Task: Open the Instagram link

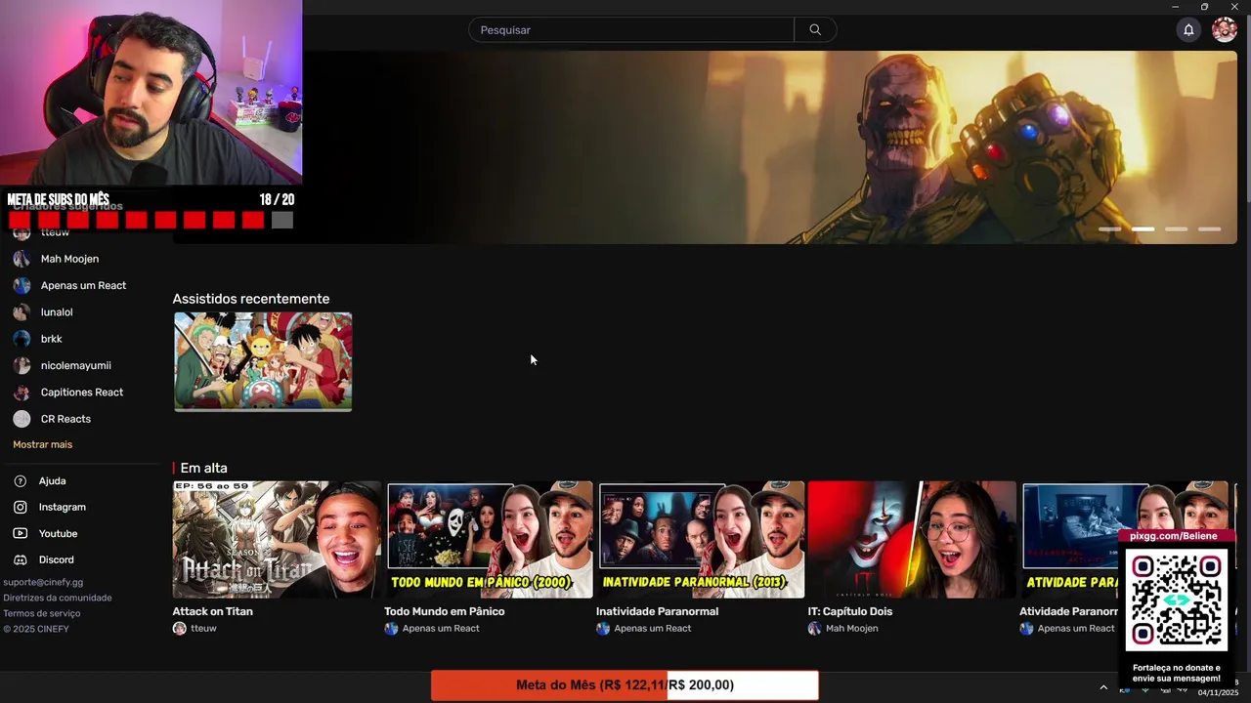Action: [63, 508]
